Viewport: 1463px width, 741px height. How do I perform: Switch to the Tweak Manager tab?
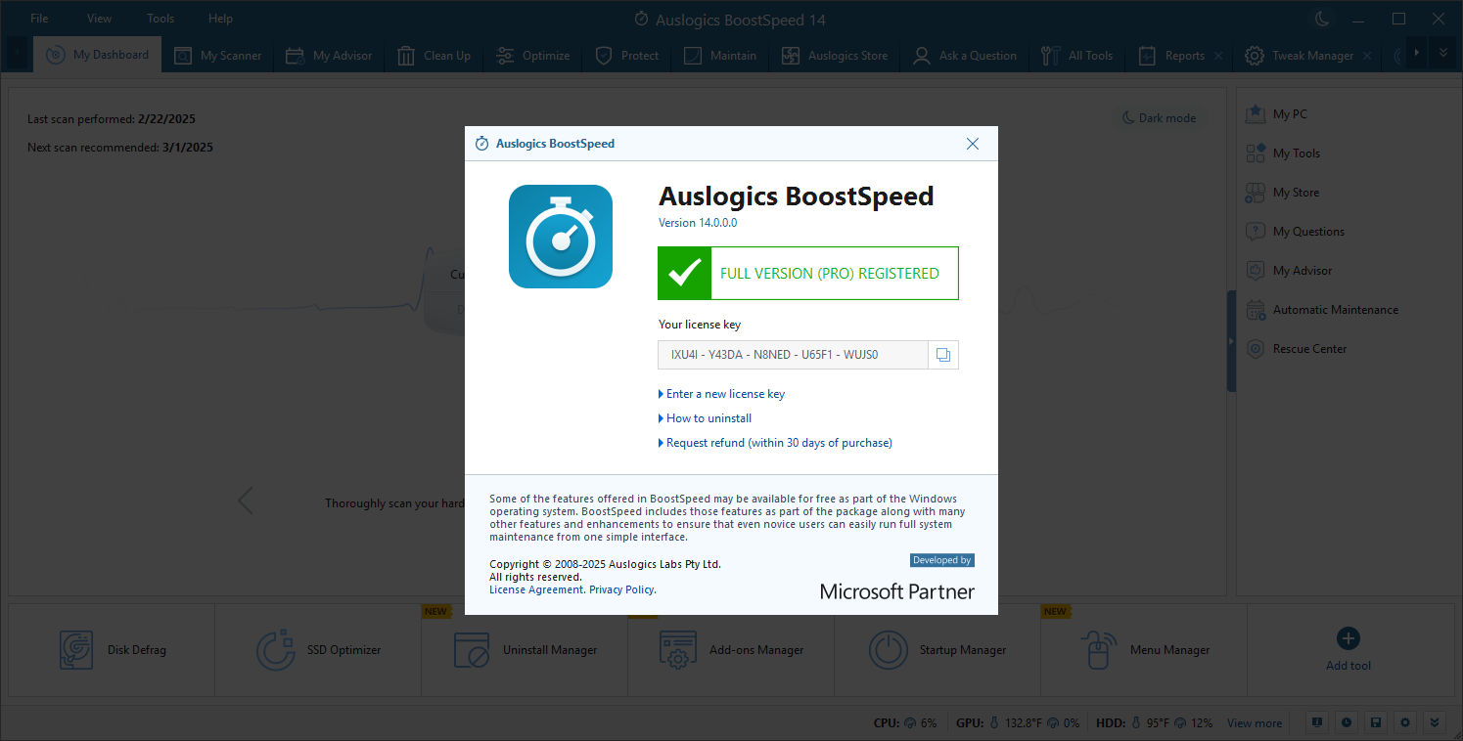[1300, 56]
